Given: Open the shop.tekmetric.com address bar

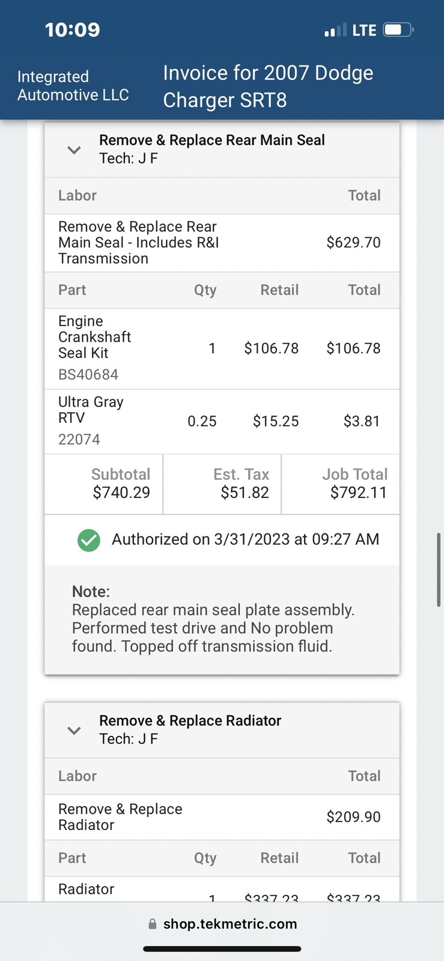Looking at the screenshot, I should click(230, 924).
